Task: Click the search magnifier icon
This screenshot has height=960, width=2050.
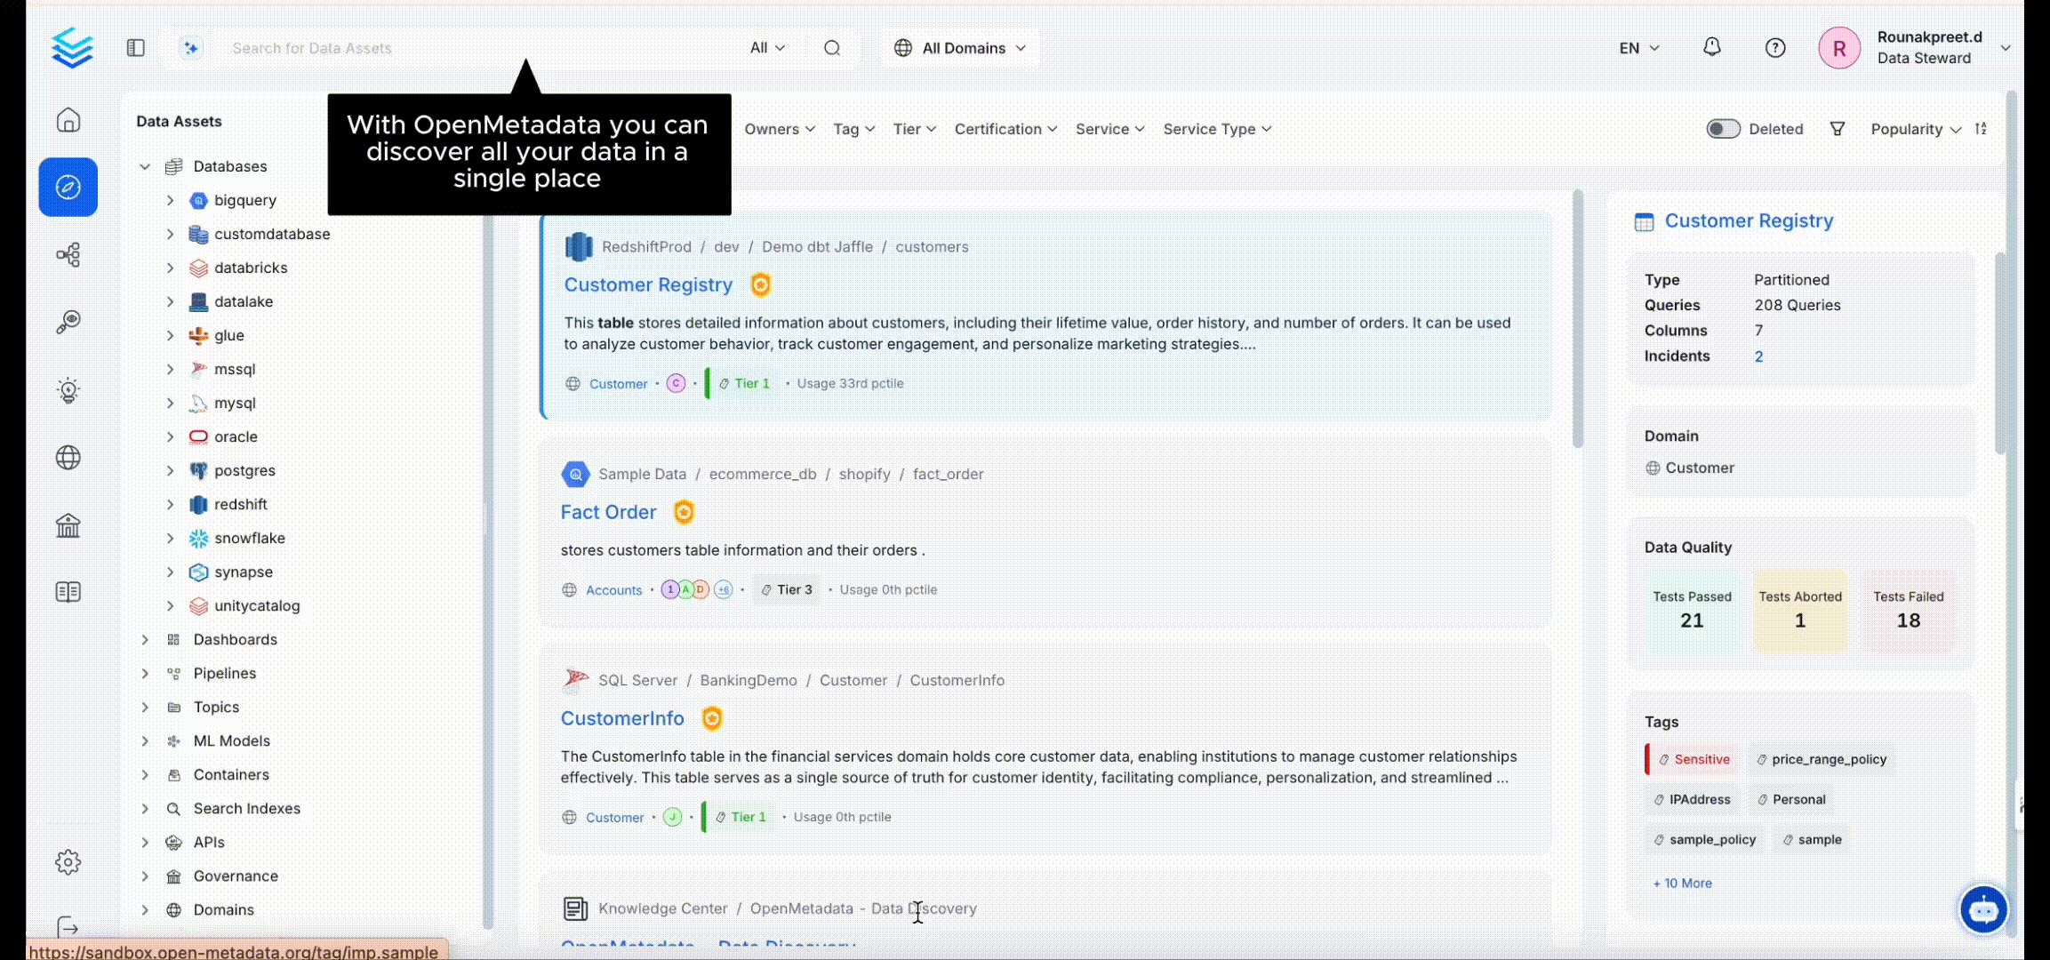Action: click(832, 48)
